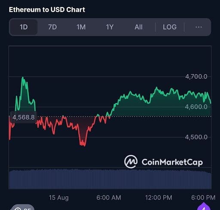The width and height of the screenshot is (220, 210).
Task: Select the 6:00 AM time marker
Action: pyautogui.click(x=109, y=198)
